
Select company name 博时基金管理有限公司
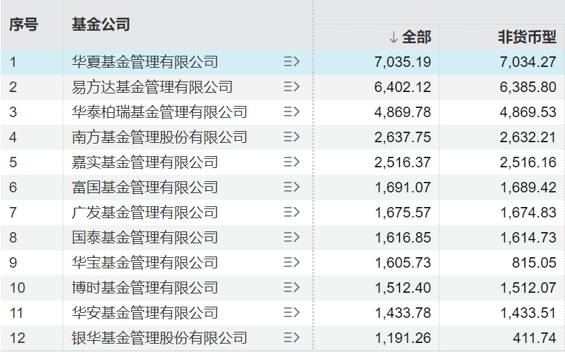coord(144,287)
